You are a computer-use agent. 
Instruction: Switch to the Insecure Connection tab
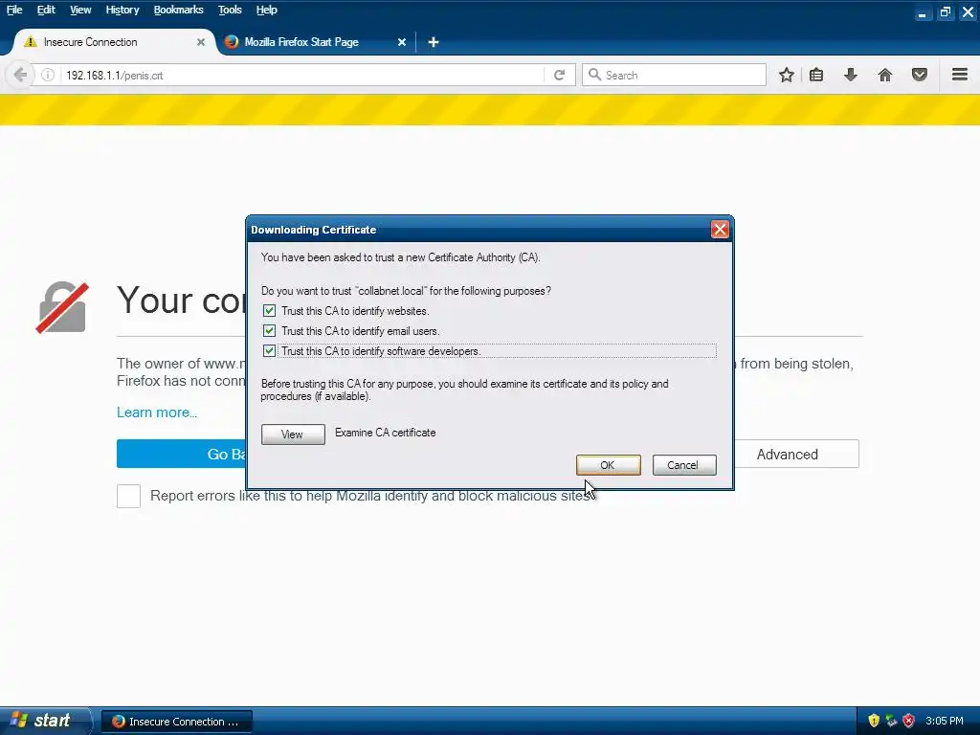[114, 42]
